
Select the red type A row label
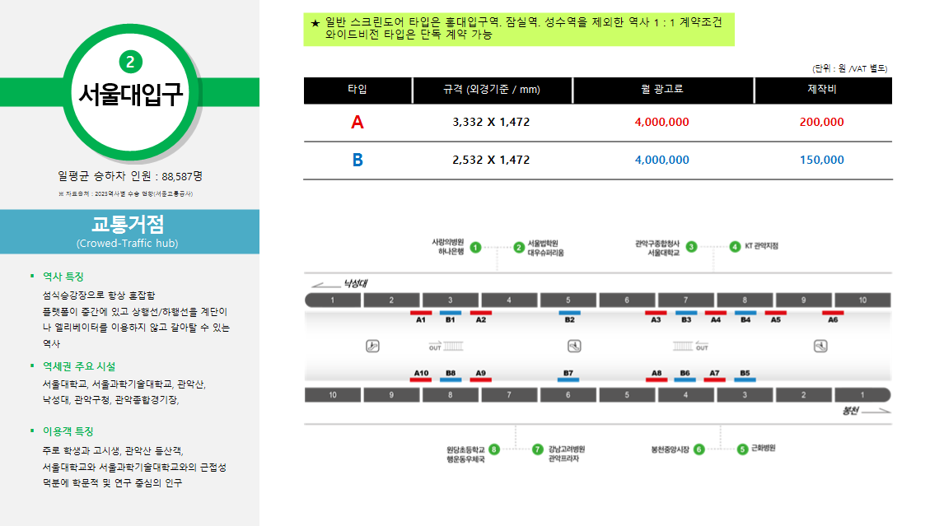coord(357,123)
